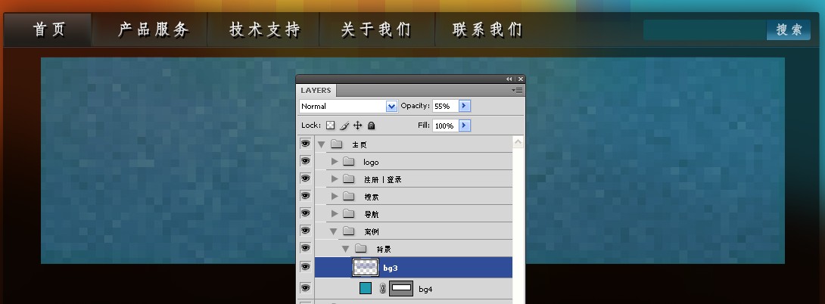Select the bg4 vector mask thumbnail
The width and height of the screenshot is (825, 304).
tap(401, 288)
